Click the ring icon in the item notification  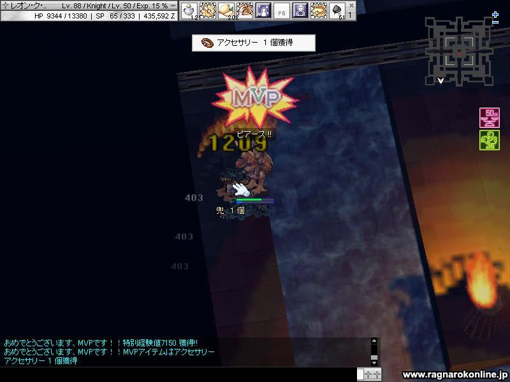(x=207, y=43)
